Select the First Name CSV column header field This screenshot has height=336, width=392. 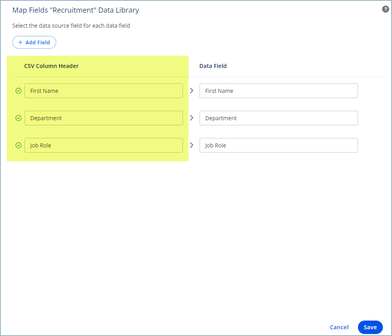pos(103,91)
